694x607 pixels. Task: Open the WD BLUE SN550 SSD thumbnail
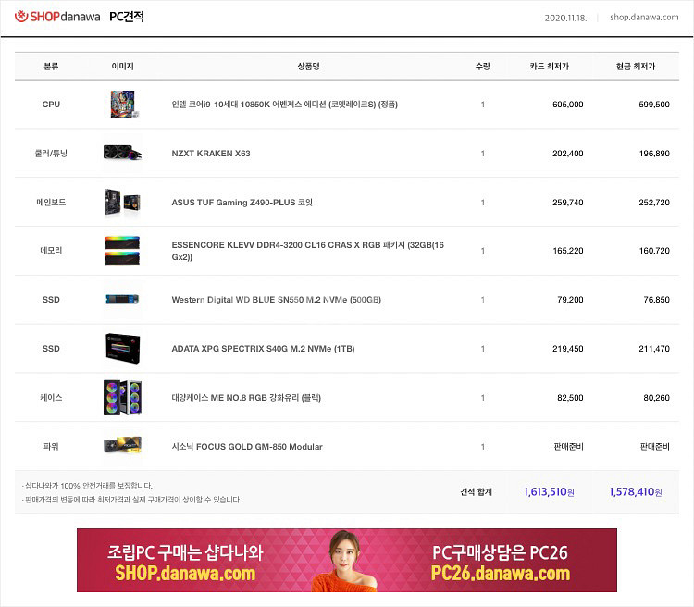tap(122, 300)
